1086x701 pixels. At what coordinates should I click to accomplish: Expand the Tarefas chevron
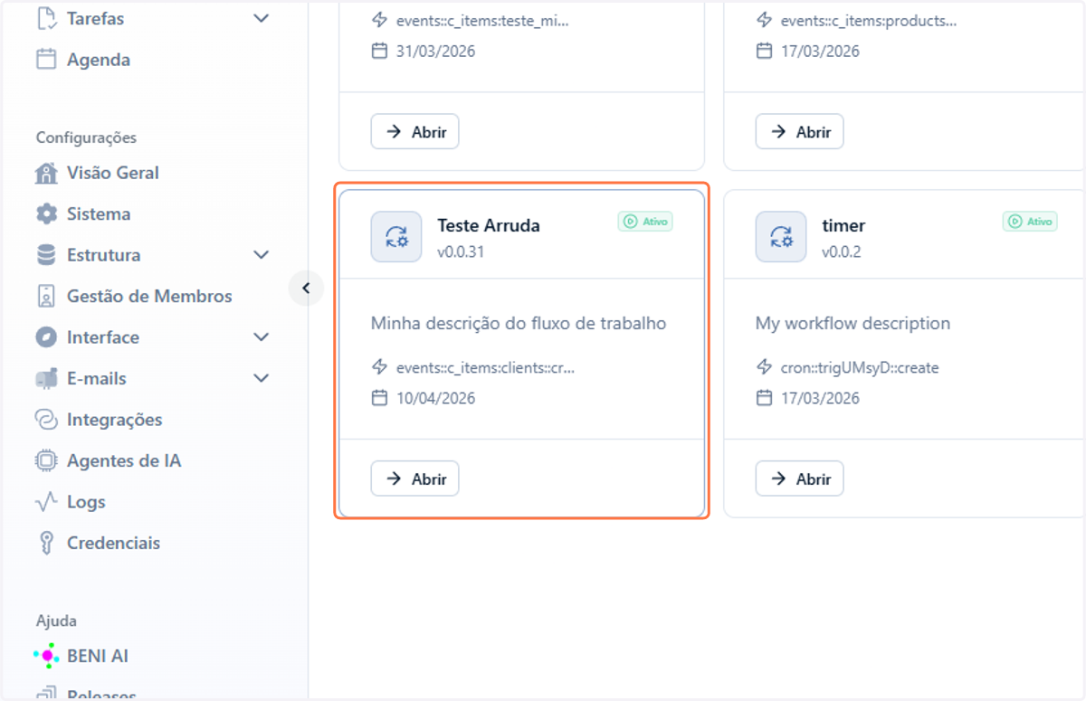(262, 18)
